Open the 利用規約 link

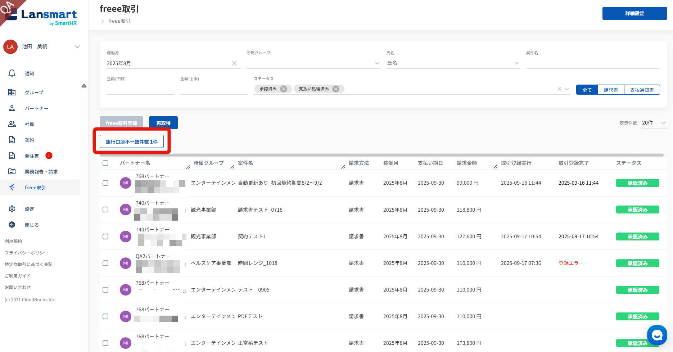click(13, 241)
